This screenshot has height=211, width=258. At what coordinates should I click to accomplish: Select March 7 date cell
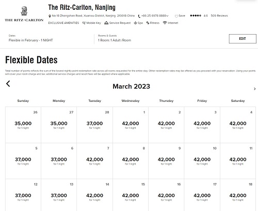coord(94,161)
